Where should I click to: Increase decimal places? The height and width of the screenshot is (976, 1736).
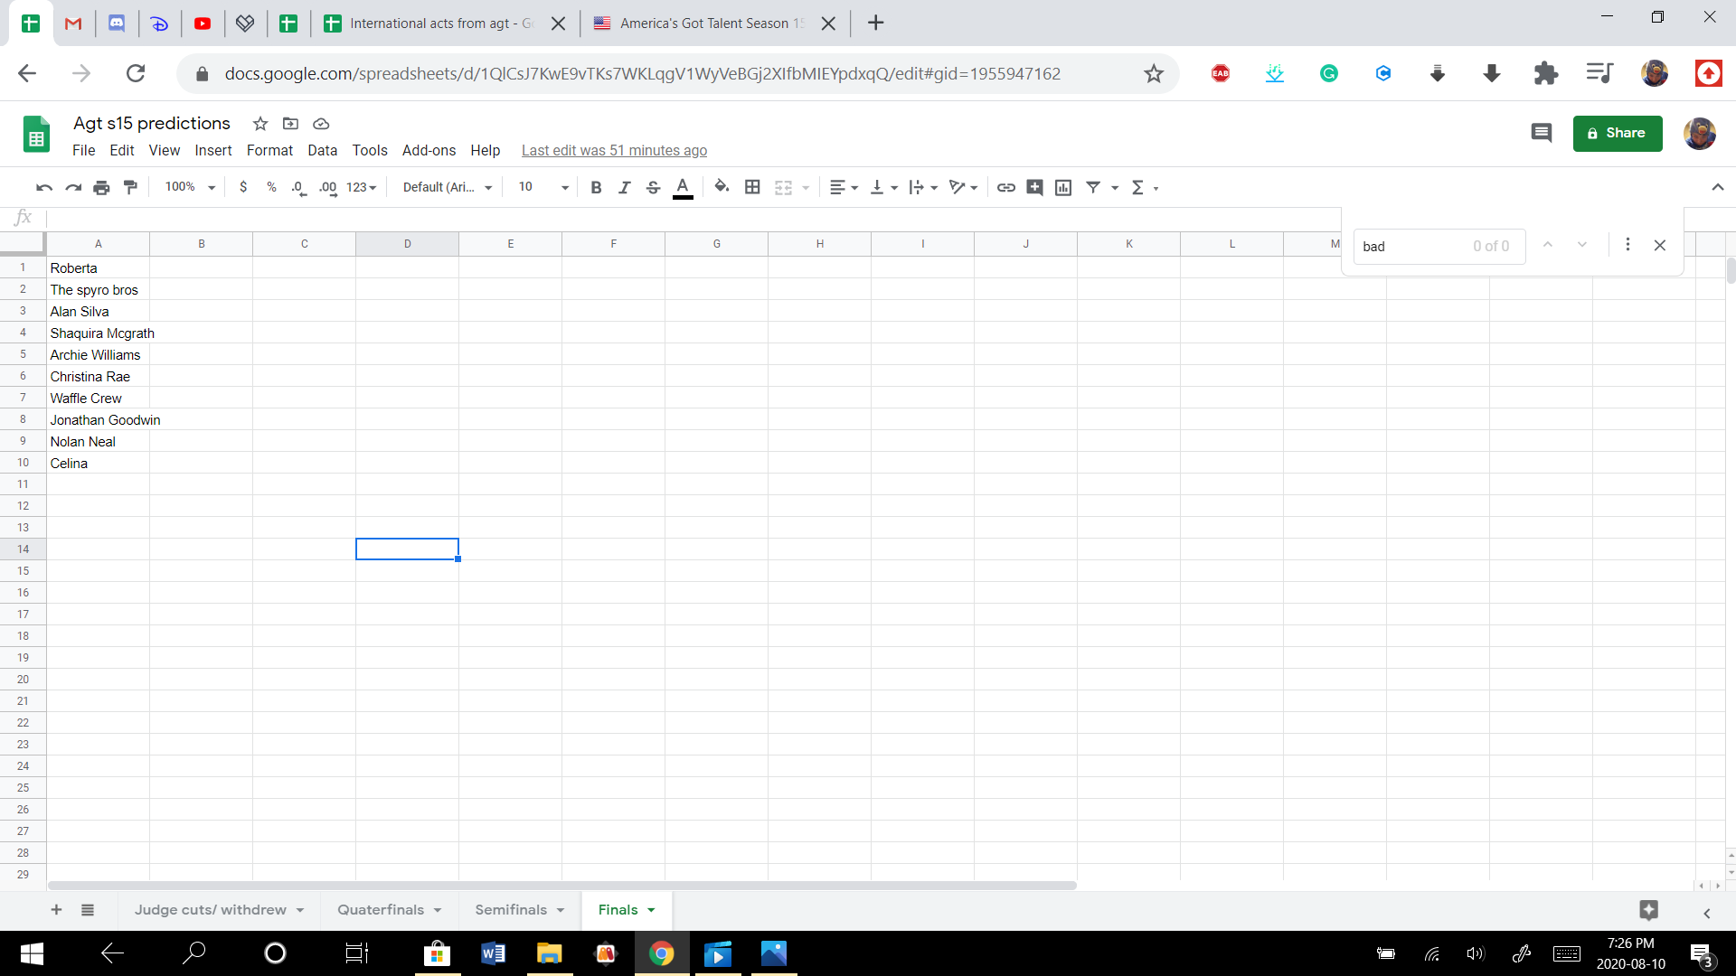coord(327,187)
